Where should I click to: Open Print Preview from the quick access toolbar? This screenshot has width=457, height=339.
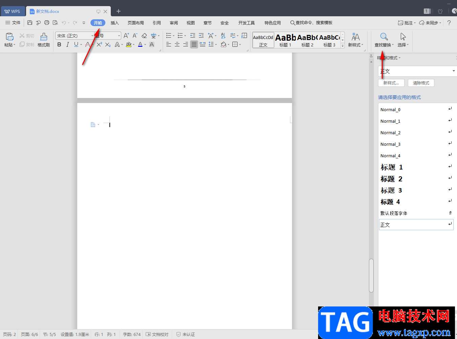[55, 23]
